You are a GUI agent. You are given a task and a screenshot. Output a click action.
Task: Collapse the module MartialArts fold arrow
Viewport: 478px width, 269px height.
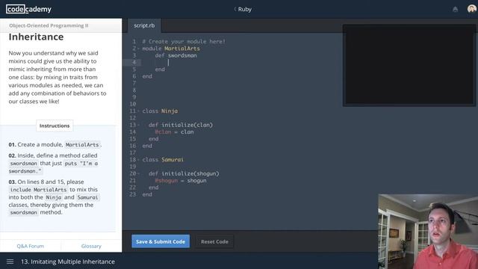pos(138,49)
